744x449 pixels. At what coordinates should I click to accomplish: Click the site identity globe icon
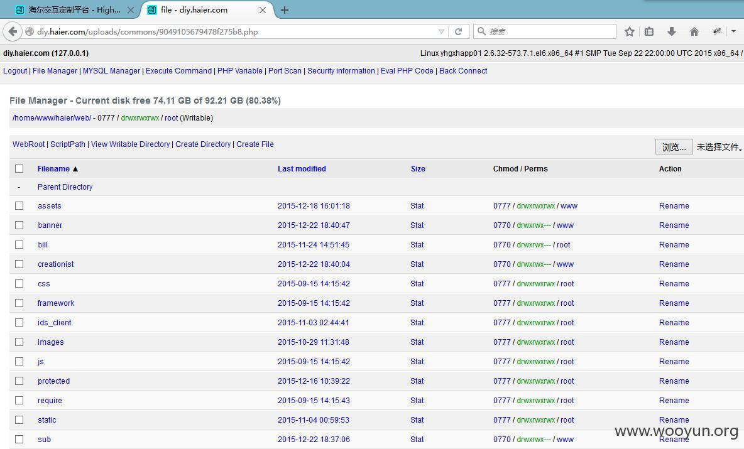pos(30,32)
